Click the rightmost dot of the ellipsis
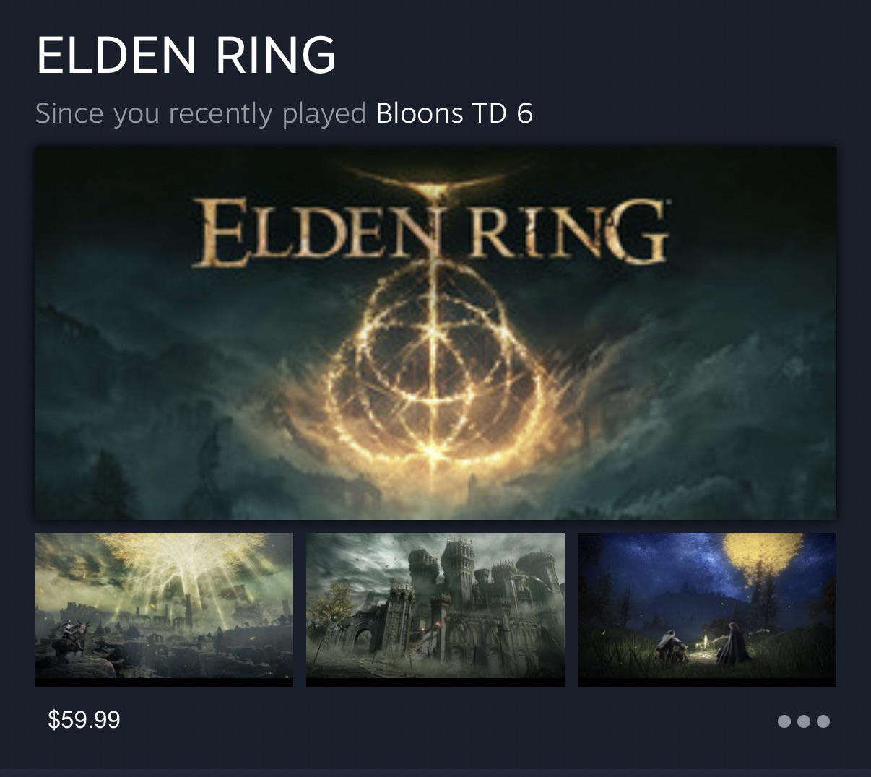871x777 pixels. [x=823, y=721]
